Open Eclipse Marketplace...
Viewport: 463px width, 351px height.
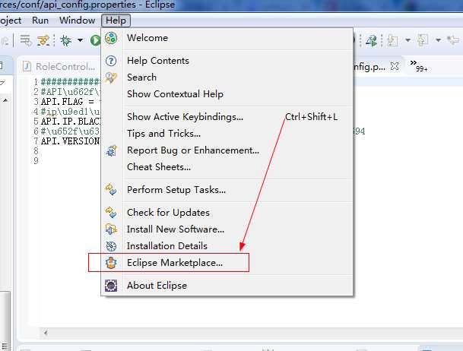click(x=227, y=263)
